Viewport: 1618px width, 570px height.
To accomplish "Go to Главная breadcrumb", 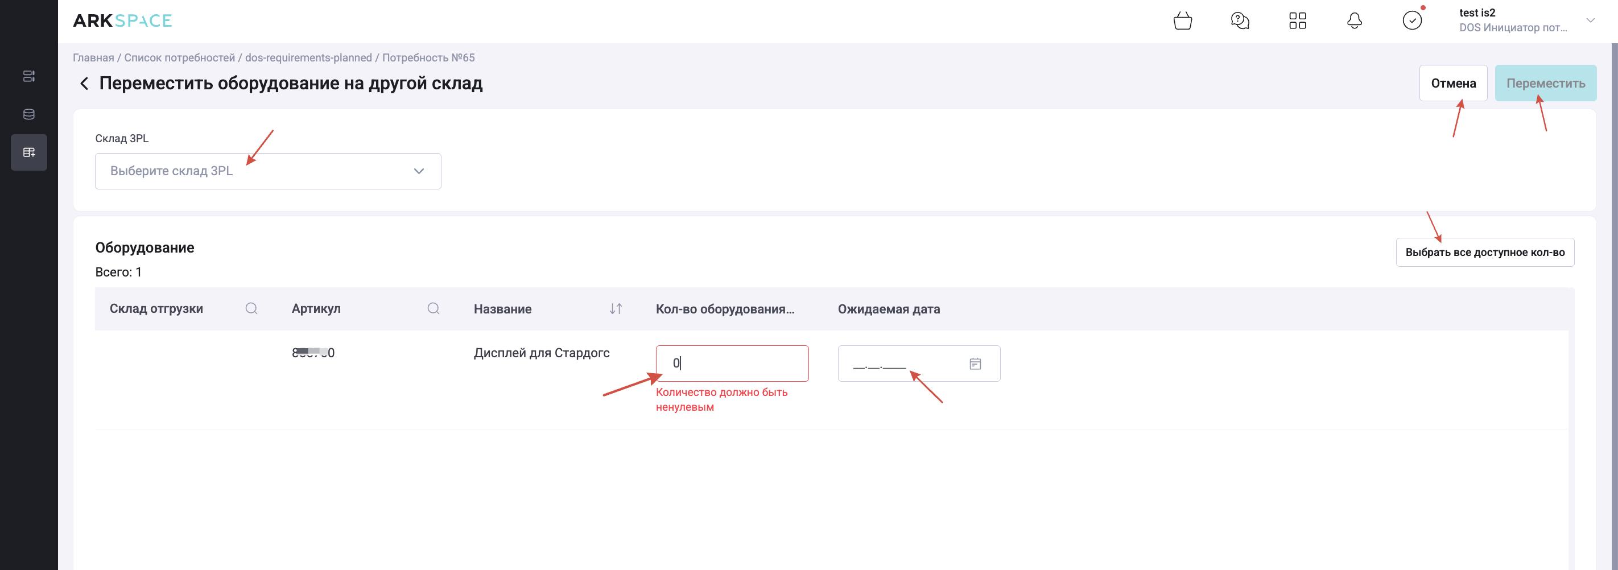I will tap(93, 58).
